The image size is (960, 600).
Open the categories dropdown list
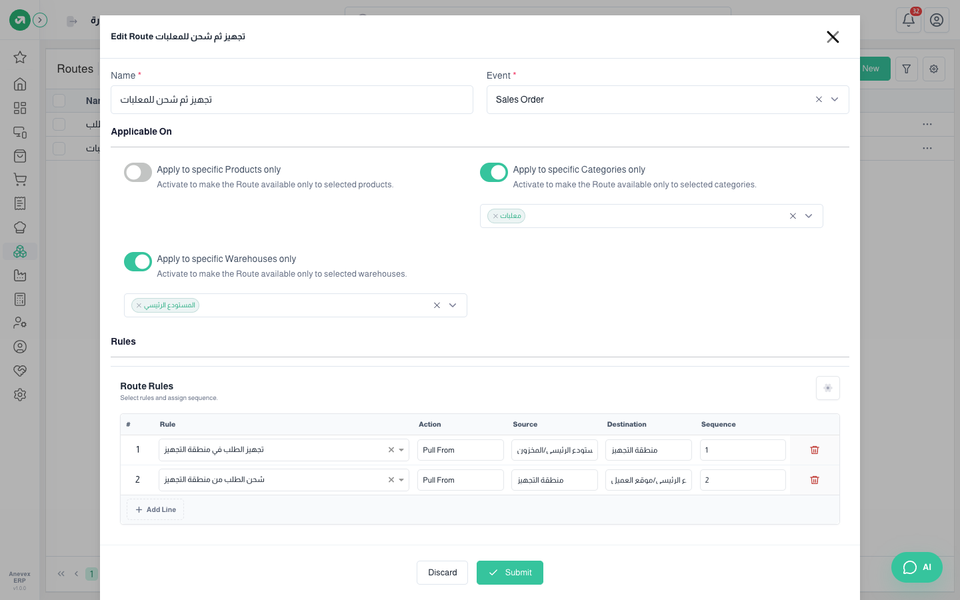tap(809, 216)
